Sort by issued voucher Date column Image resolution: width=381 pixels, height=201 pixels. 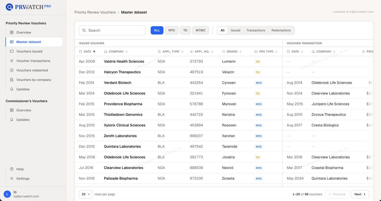tap(87, 52)
